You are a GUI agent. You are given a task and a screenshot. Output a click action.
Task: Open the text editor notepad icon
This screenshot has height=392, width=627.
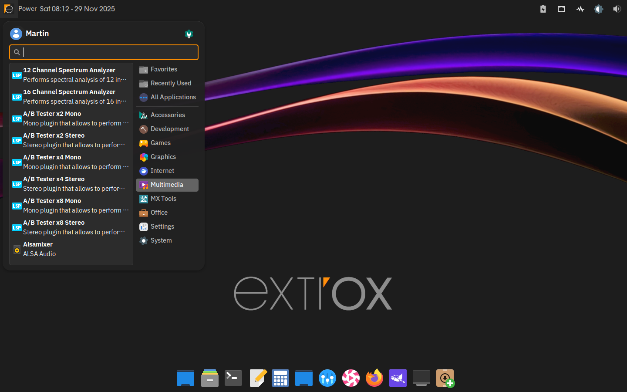coord(258,378)
